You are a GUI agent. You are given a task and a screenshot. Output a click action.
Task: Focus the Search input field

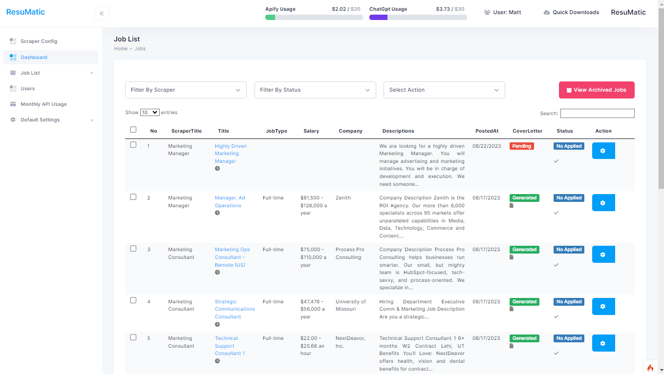pos(598,113)
